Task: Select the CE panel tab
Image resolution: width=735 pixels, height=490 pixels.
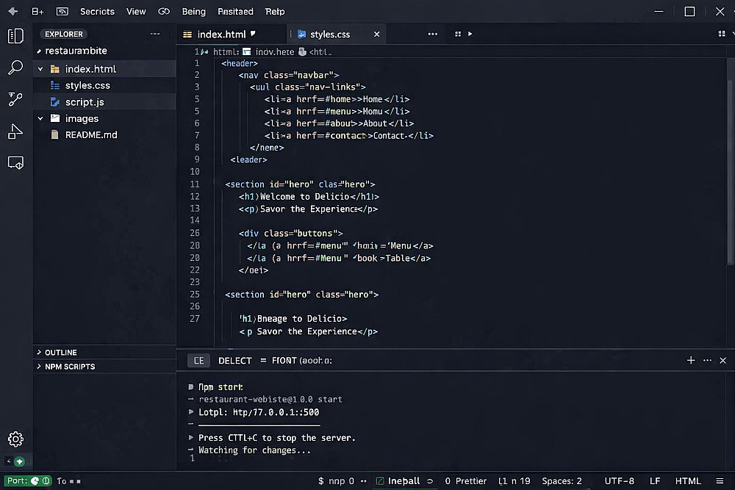Action: [198, 360]
